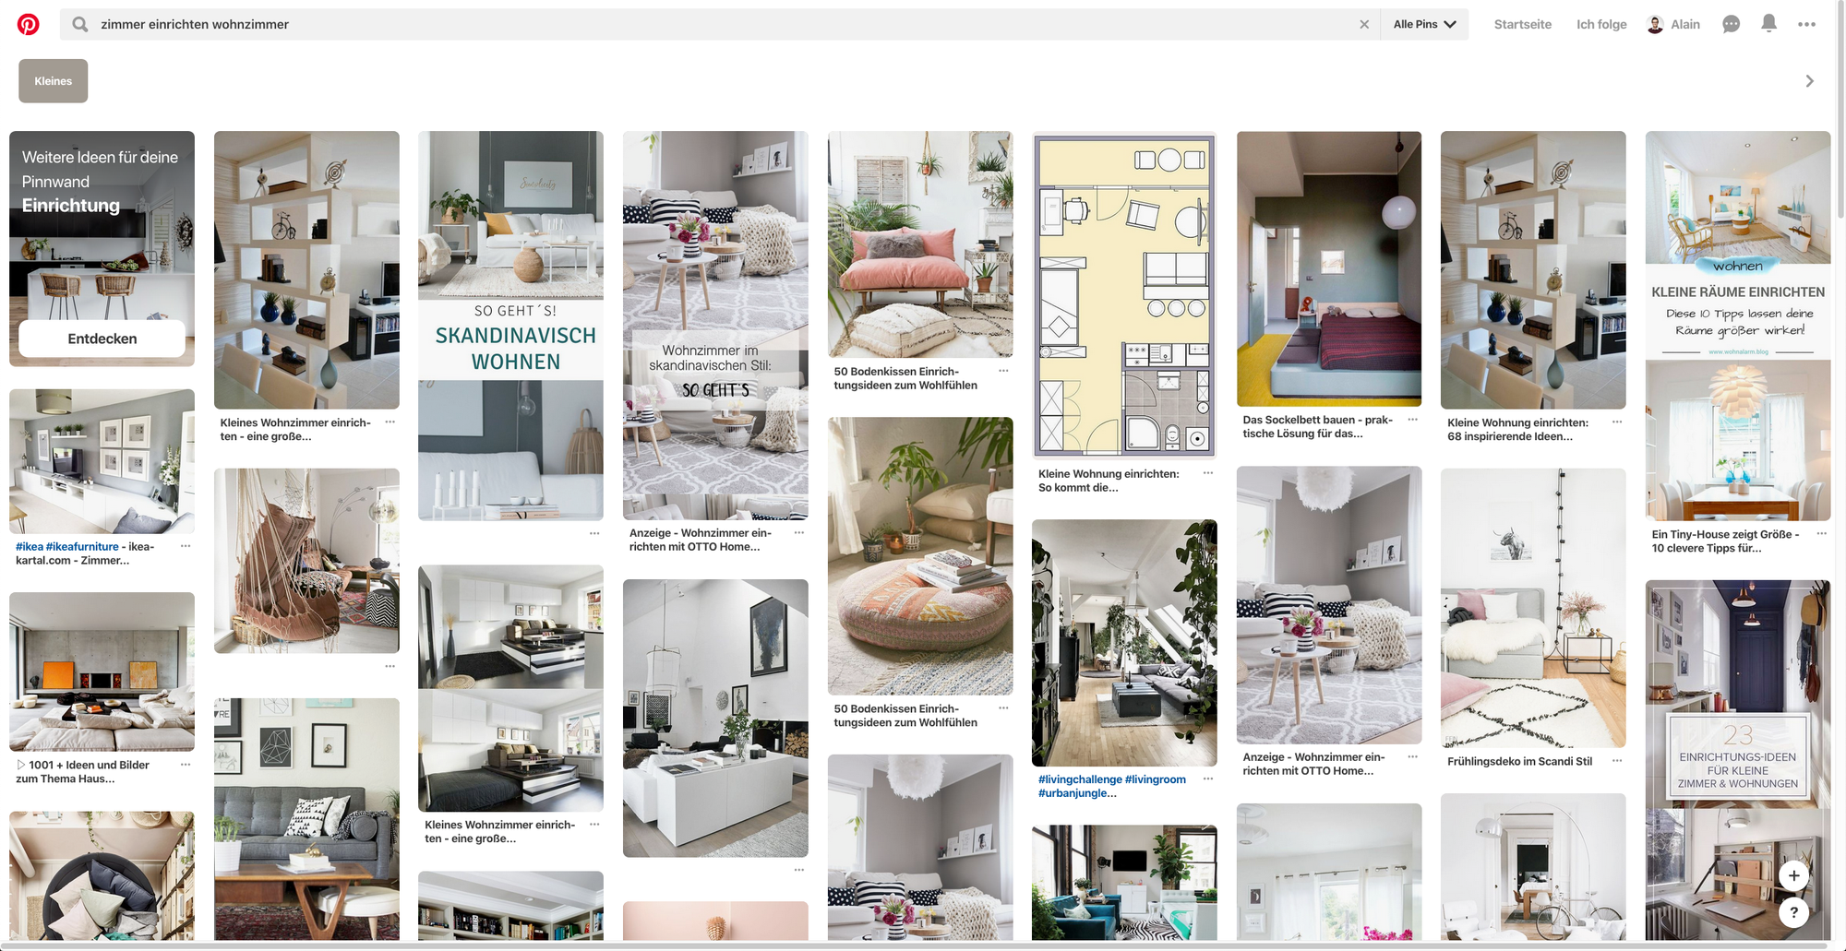Click the plus add-pin button
1846x951 pixels.
tap(1793, 875)
